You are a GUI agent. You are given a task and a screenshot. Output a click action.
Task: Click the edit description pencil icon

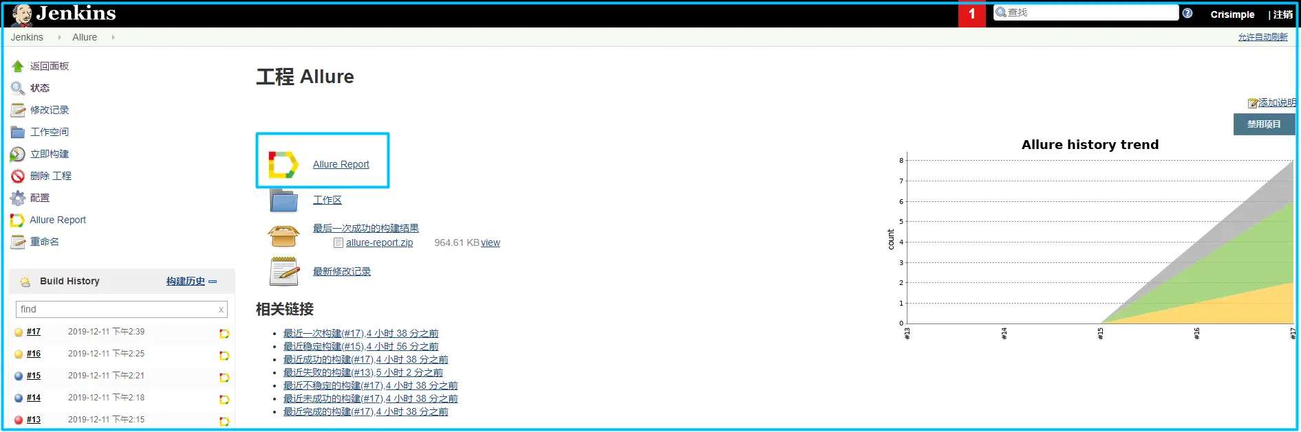point(1253,103)
